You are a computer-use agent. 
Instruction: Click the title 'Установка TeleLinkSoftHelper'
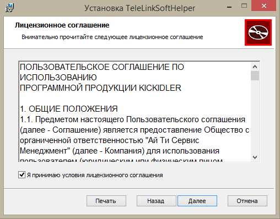(139, 8)
